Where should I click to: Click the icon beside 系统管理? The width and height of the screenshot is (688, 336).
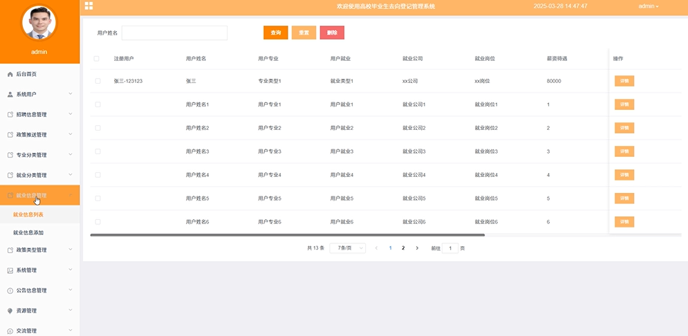pos(10,270)
